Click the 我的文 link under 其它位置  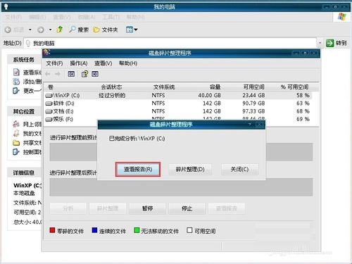click(27, 133)
